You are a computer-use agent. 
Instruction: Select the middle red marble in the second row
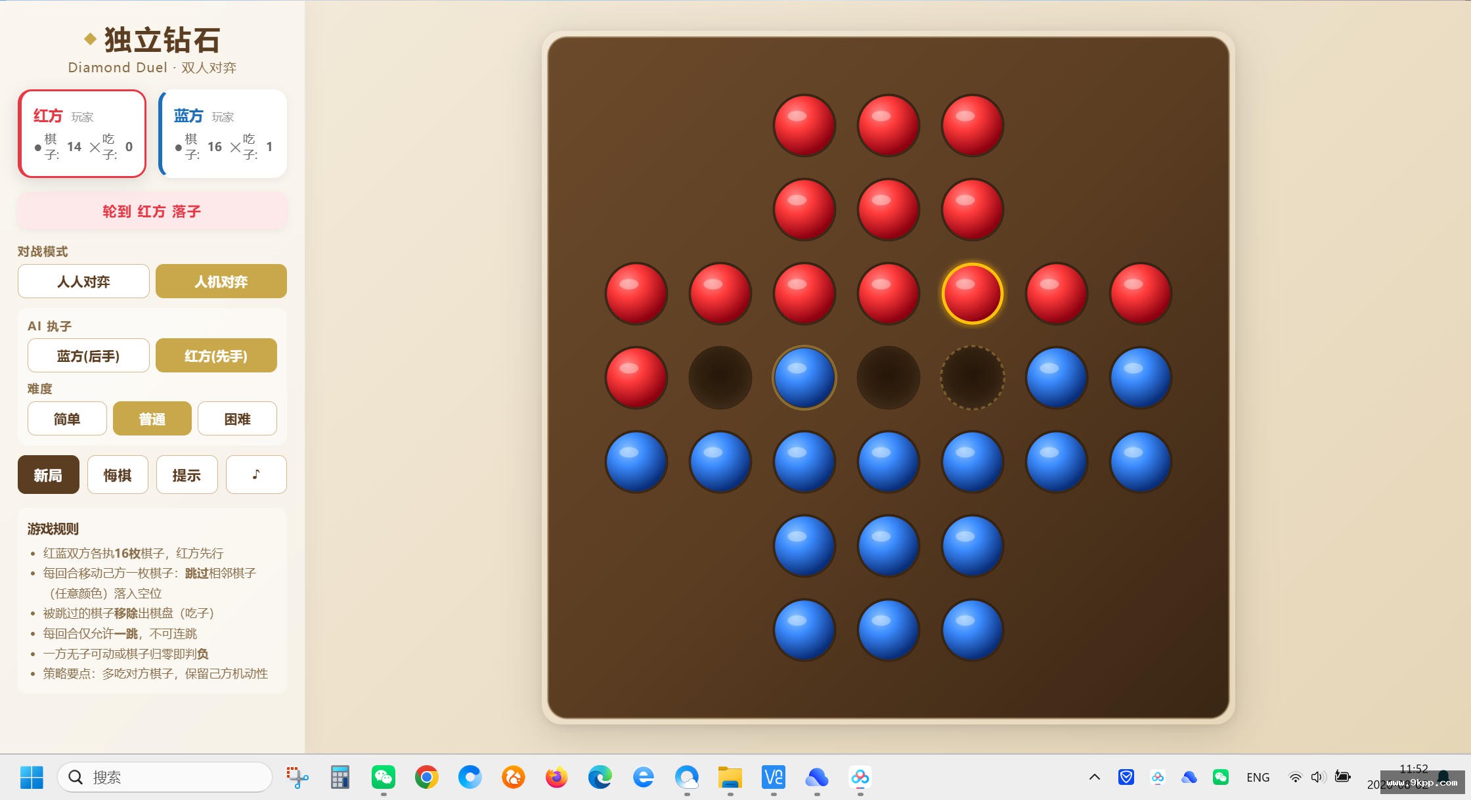coord(888,210)
